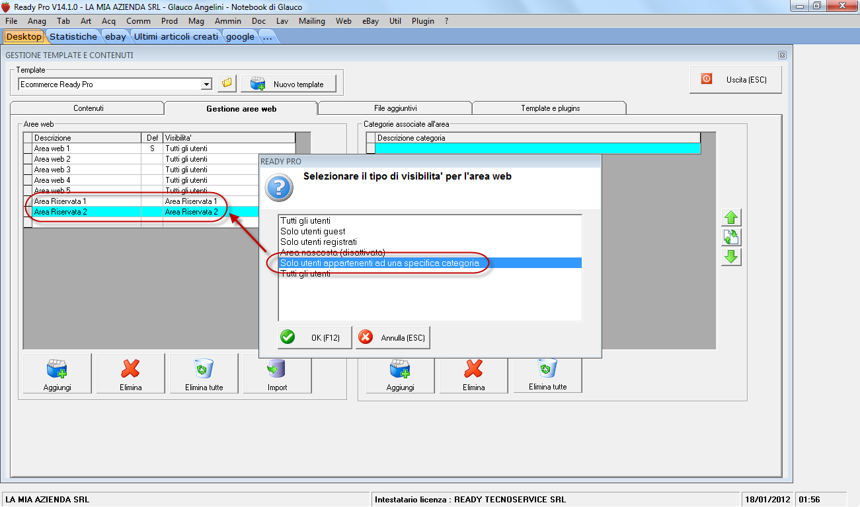The image size is (860, 507).
Task: Click the date 18/01/2012 in the status bar
Action: tap(766, 499)
